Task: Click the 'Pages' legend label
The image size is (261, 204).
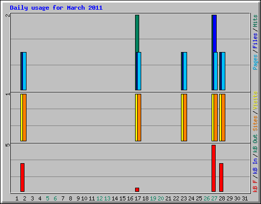Action: pos(255,62)
